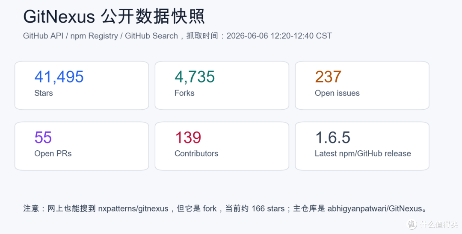Viewport: 462px width, 234px height.
Task: Click the 41,495 stars count
Action: pyautogui.click(x=59, y=77)
